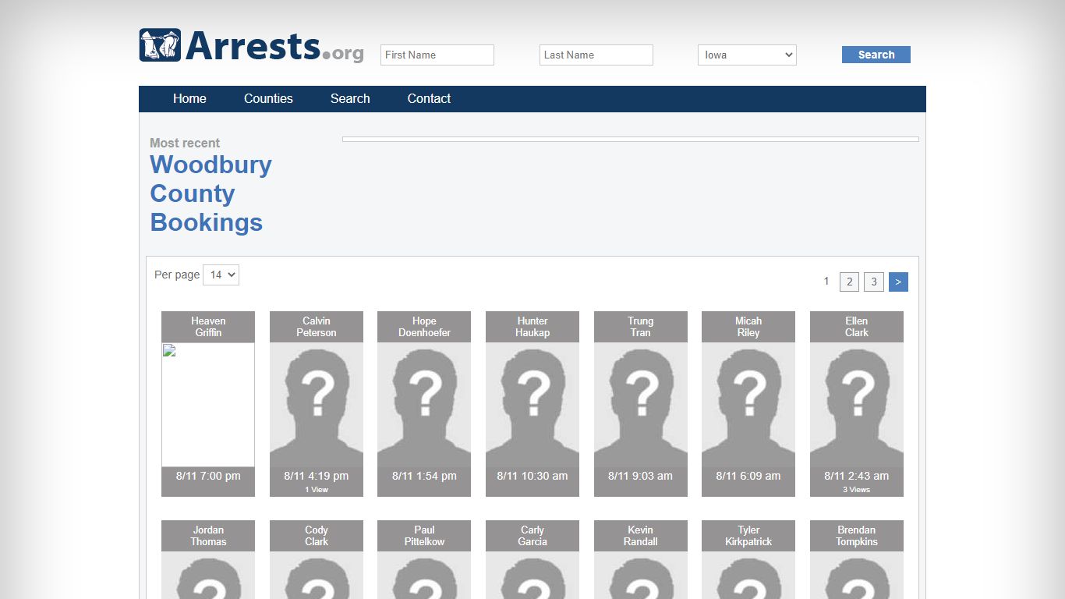The height and width of the screenshot is (599, 1065).
Task: Click the name Tyler Kirkpatrick
Action: (748, 536)
